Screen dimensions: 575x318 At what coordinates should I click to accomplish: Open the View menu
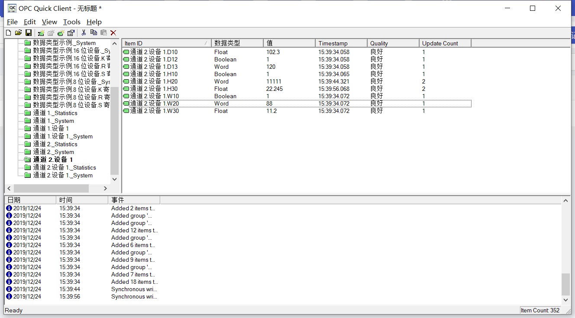pyautogui.click(x=49, y=22)
